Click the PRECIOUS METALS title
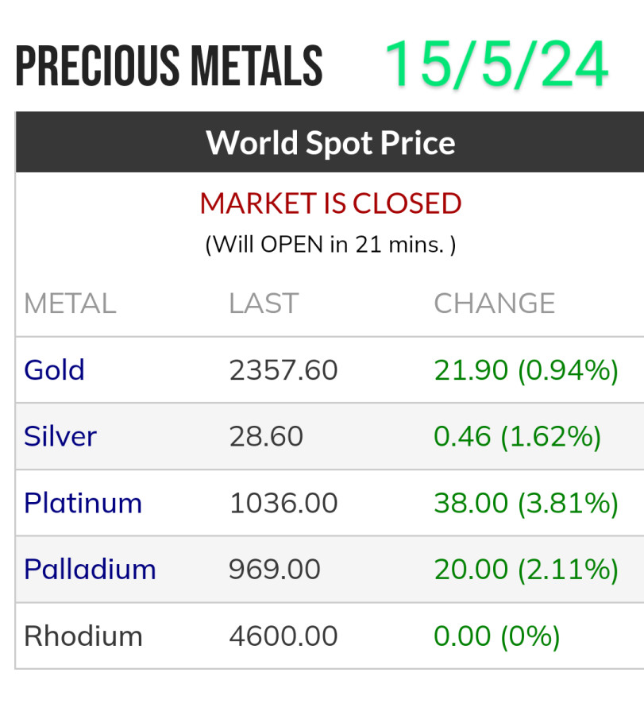 click(169, 67)
